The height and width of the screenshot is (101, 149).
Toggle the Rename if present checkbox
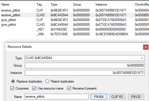[x=69, y=88]
